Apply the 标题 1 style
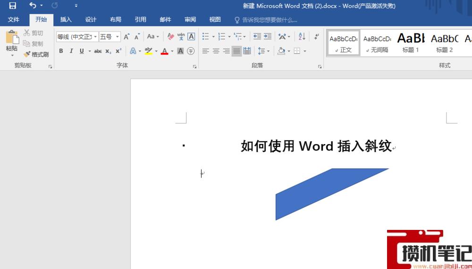Screen dimensions: 472x269 [x=411, y=43]
